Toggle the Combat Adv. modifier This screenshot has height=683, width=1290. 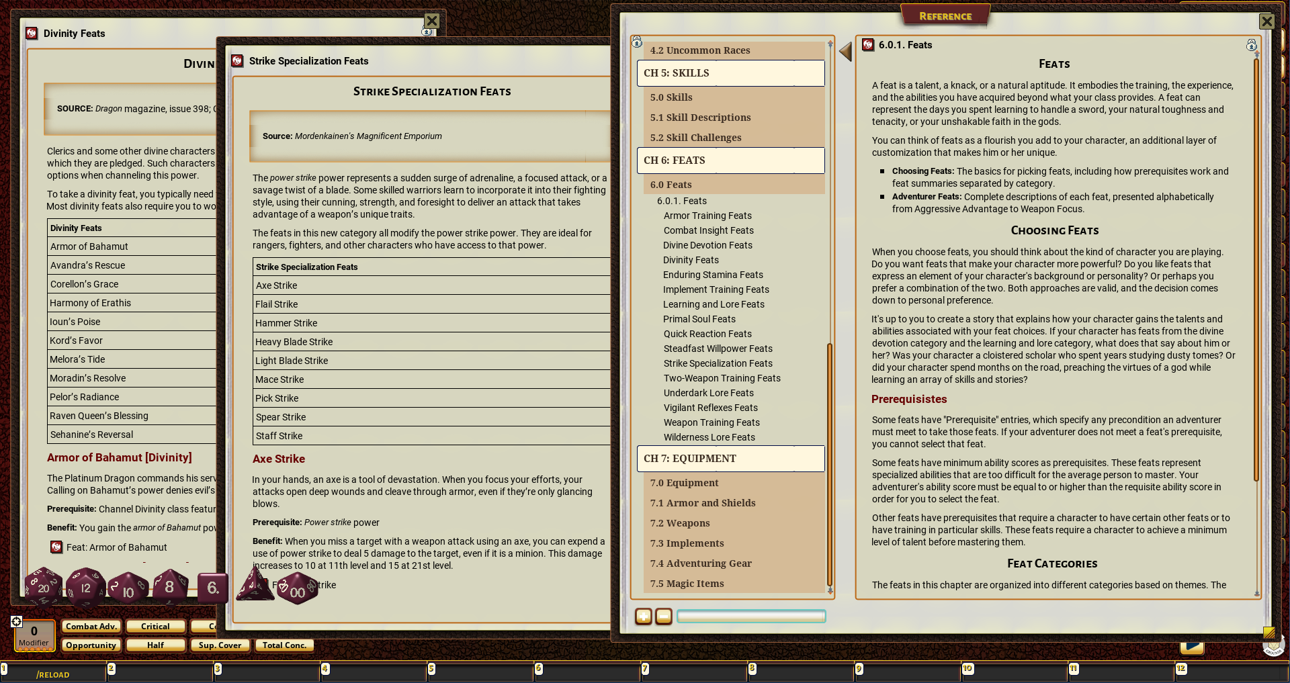coord(91,627)
